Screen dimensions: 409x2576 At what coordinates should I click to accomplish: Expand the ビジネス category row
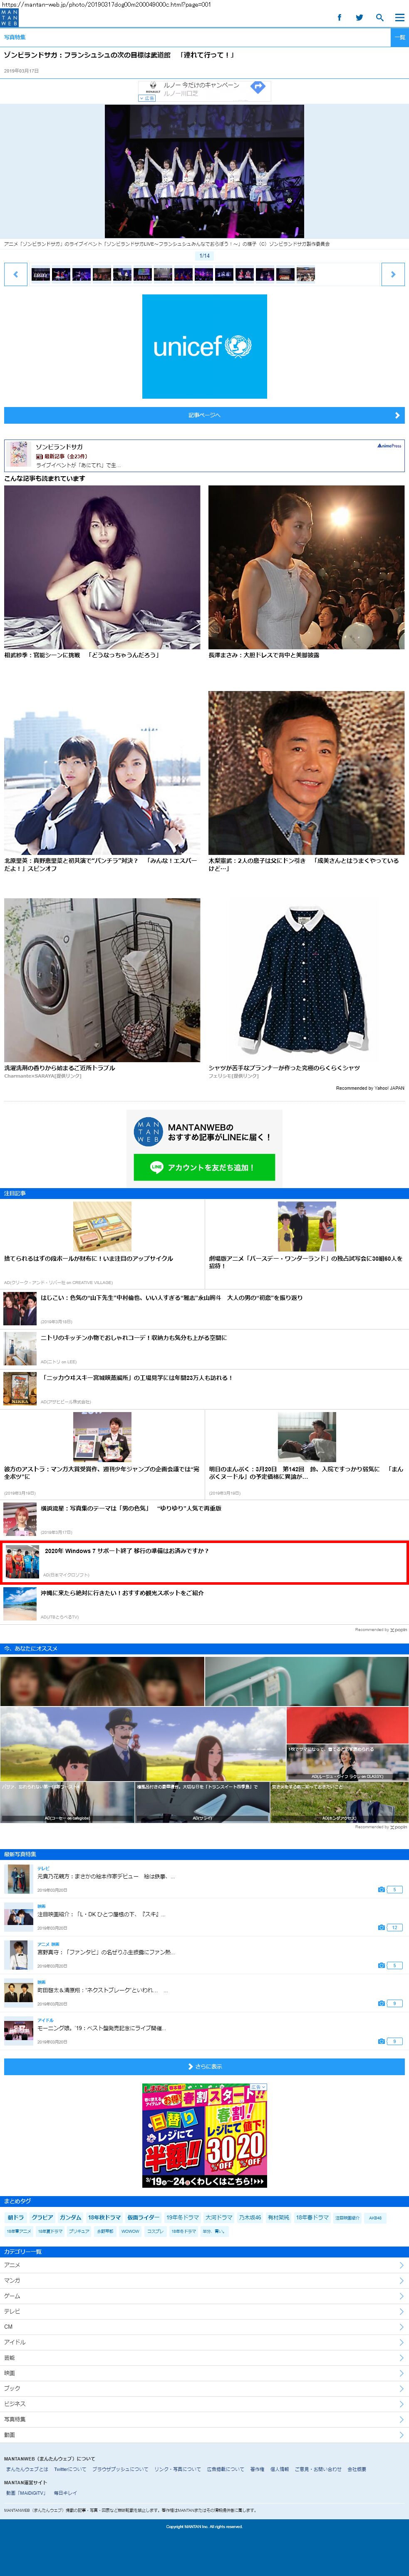(x=205, y=2404)
